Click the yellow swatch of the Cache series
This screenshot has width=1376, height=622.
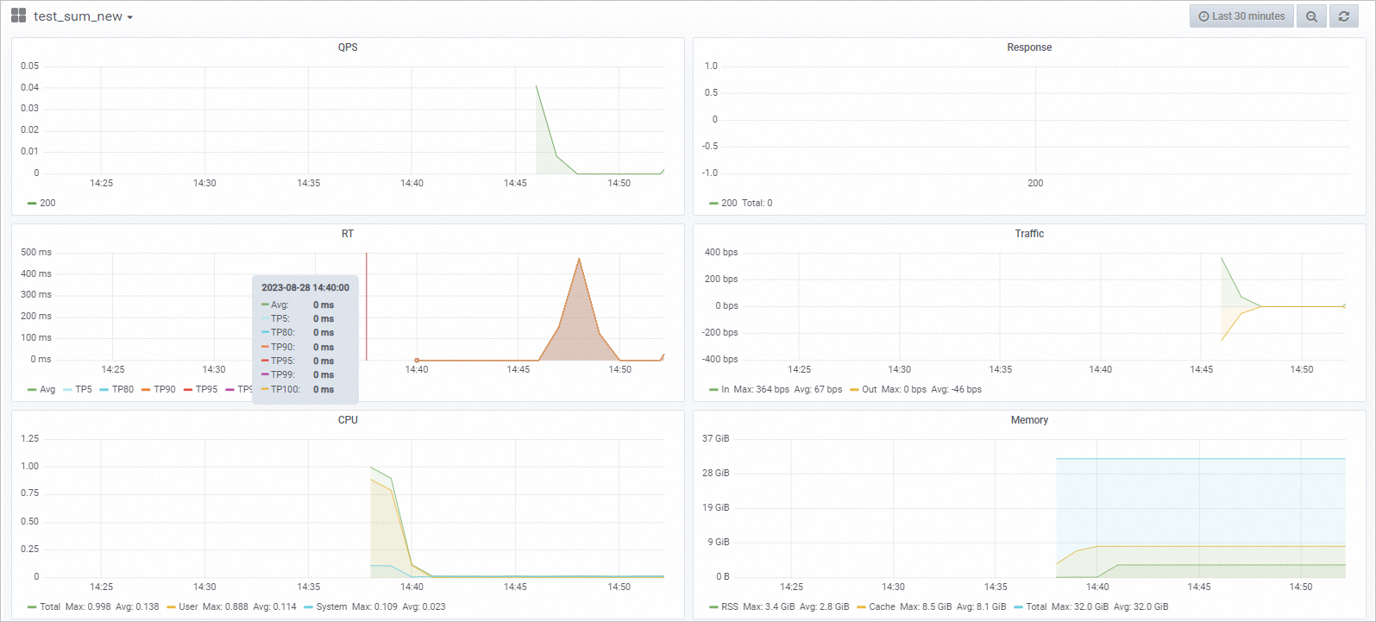861,607
